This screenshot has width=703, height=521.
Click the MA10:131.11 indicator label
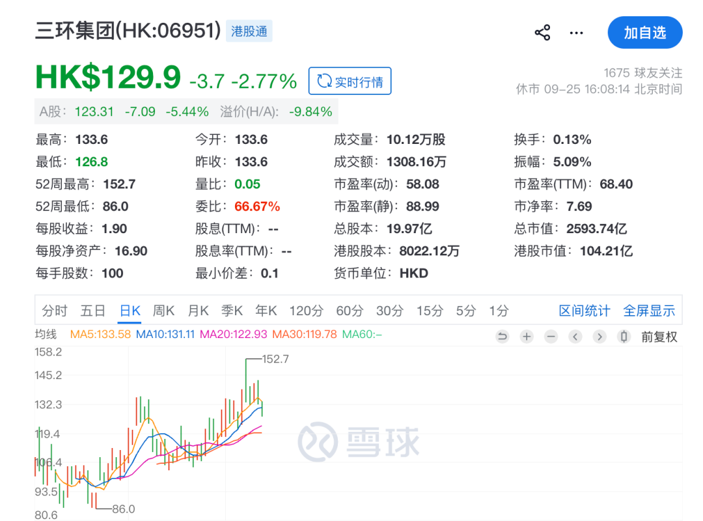point(165,334)
